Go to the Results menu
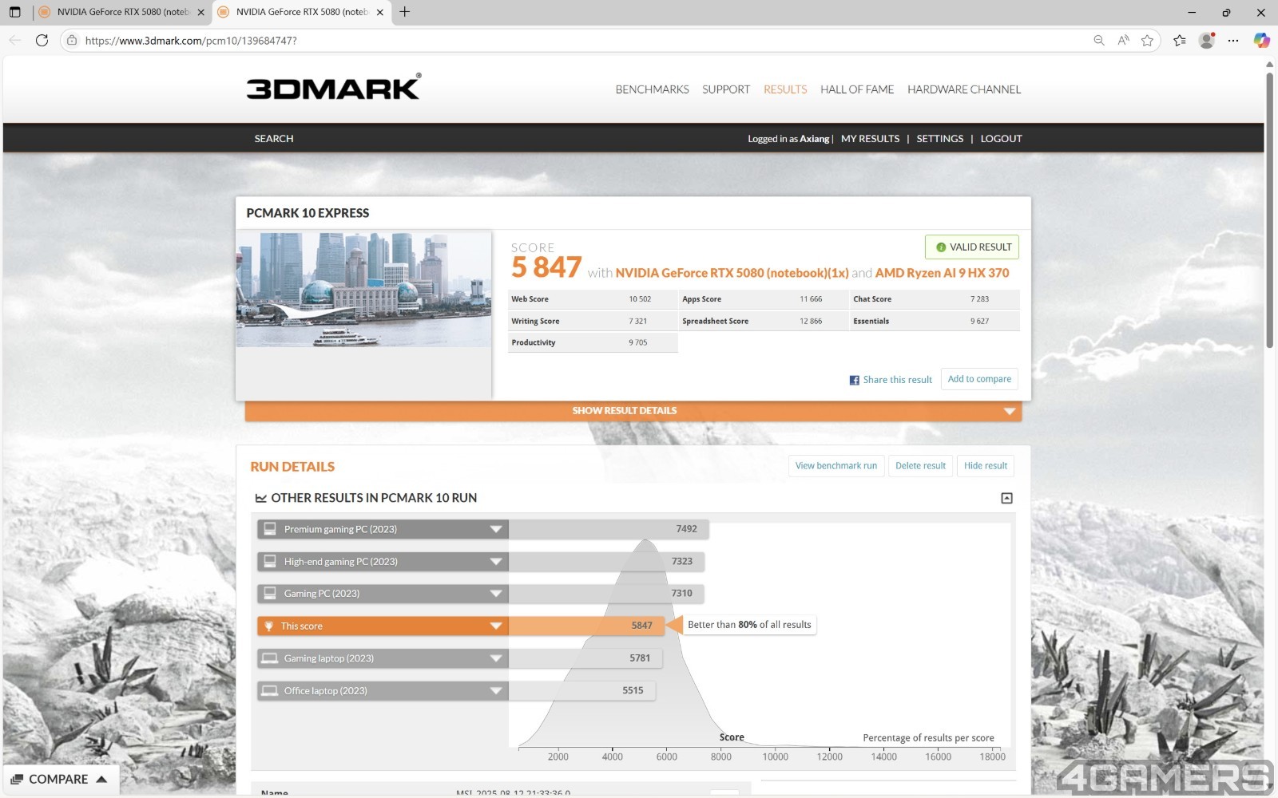The height and width of the screenshot is (798, 1278). [785, 89]
